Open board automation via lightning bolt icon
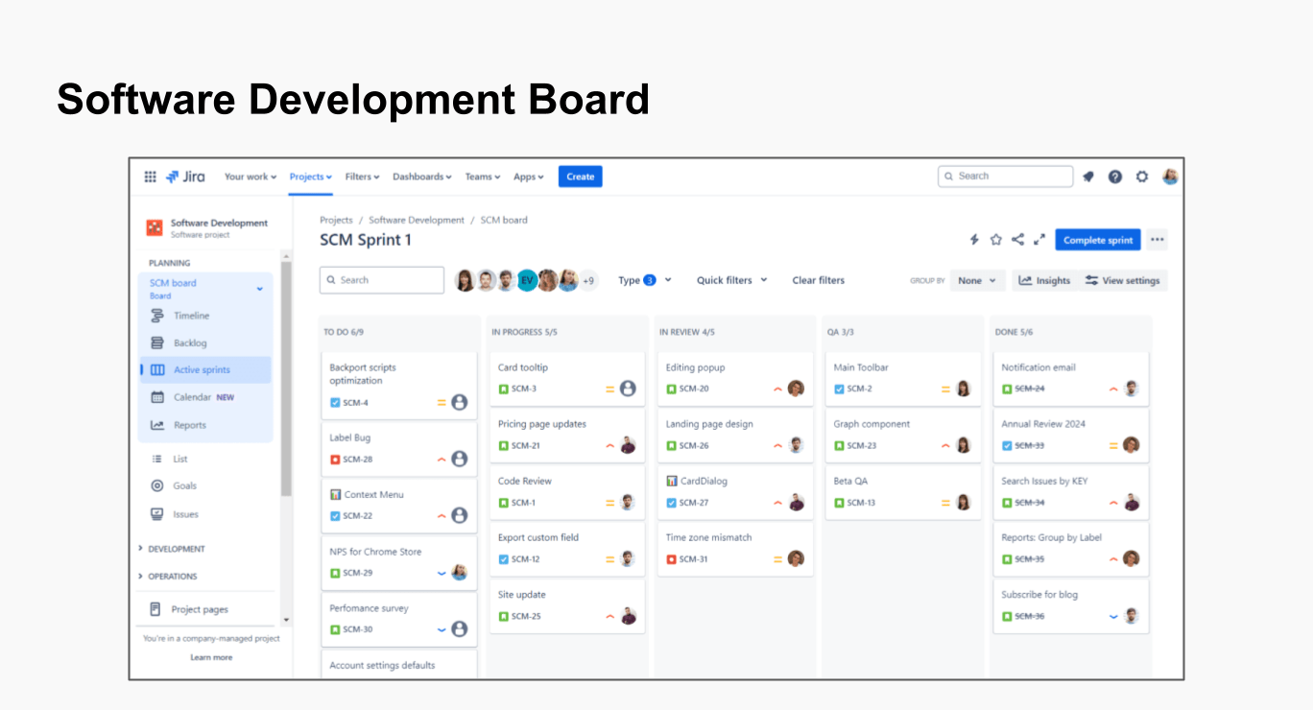 point(975,239)
